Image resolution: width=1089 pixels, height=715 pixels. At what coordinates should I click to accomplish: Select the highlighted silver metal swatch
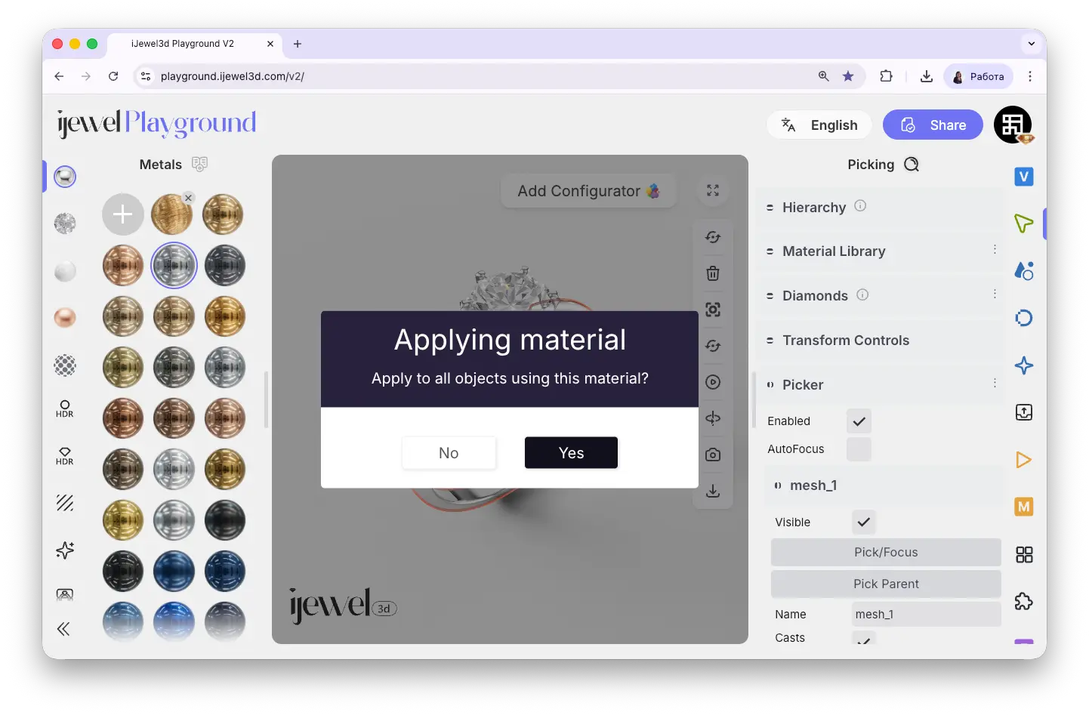tap(174, 265)
